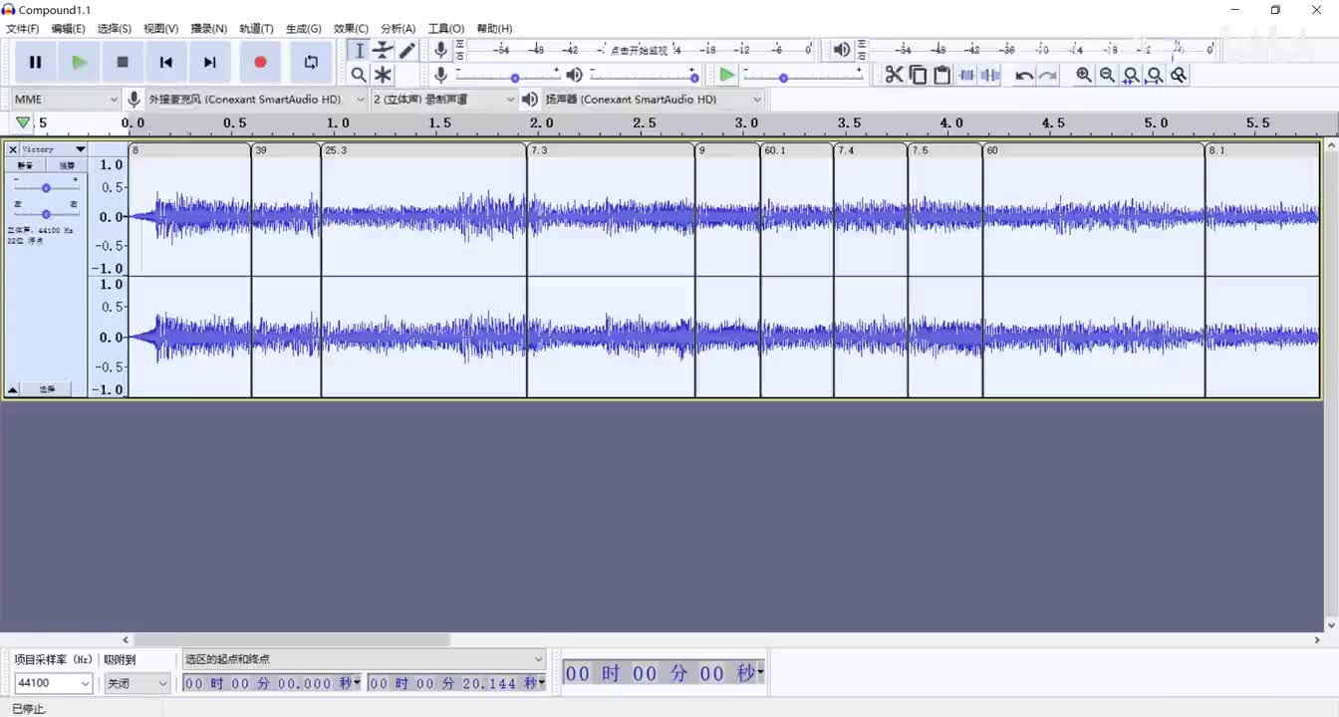Fit selection to window width
This screenshot has width=1339, height=717.
[1131, 75]
